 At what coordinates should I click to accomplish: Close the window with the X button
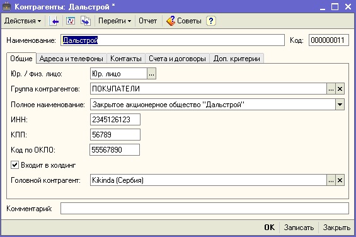tap(348, 7)
